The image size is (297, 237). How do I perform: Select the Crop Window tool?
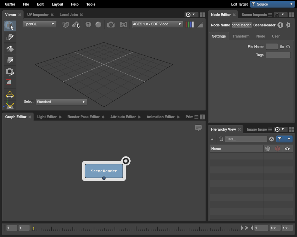(10, 83)
